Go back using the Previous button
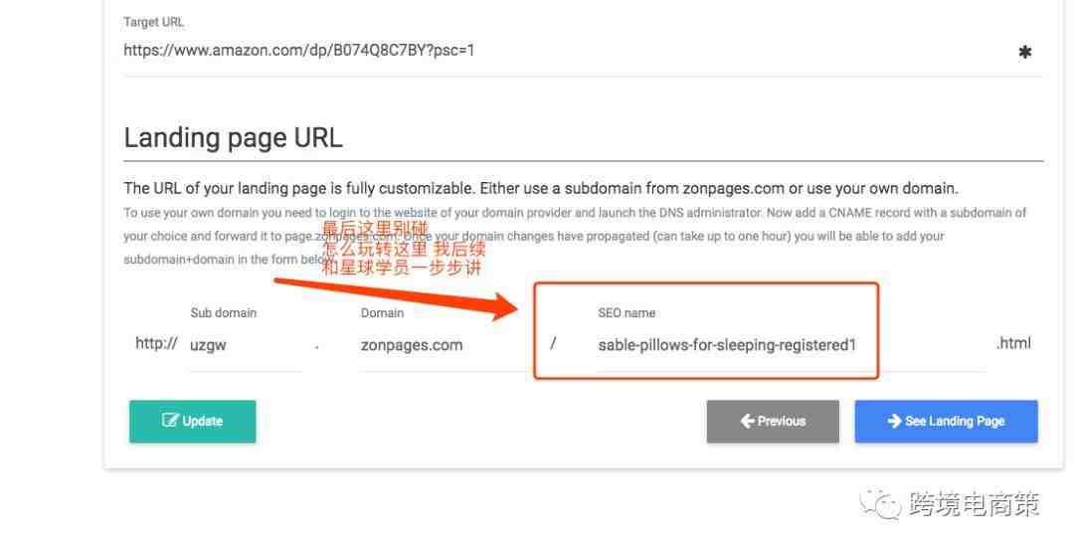The height and width of the screenshot is (551, 1074). coord(773,422)
